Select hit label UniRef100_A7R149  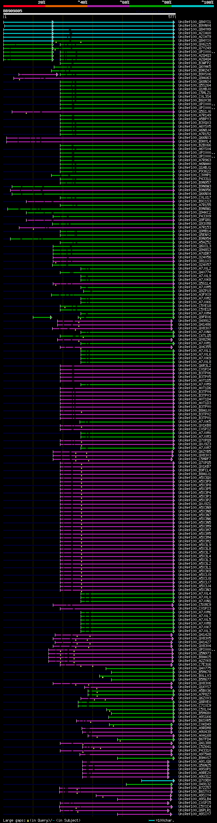(195, 115)
